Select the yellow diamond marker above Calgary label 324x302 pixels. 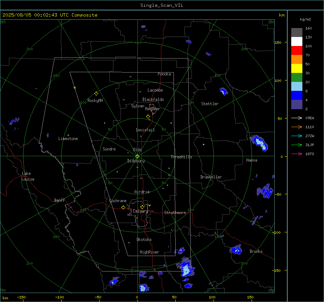tap(142, 207)
